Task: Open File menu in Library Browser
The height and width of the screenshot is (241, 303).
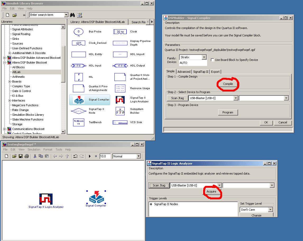Action: 4,8
